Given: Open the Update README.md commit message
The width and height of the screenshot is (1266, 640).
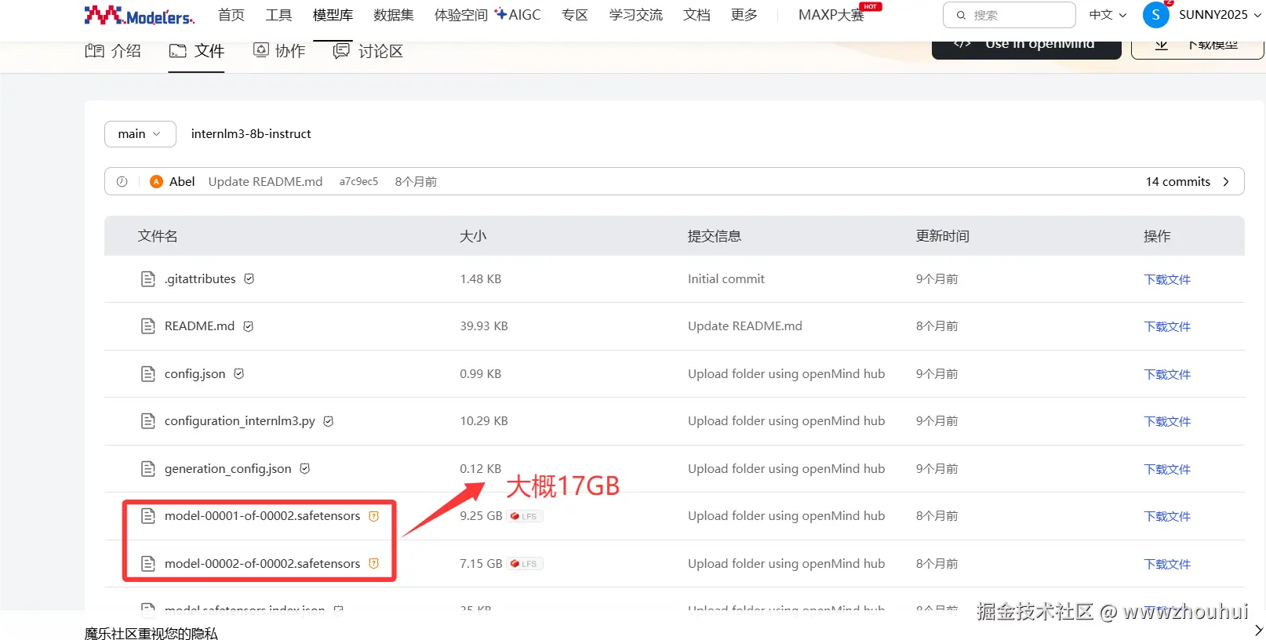Looking at the screenshot, I should pyautogui.click(x=265, y=181).
